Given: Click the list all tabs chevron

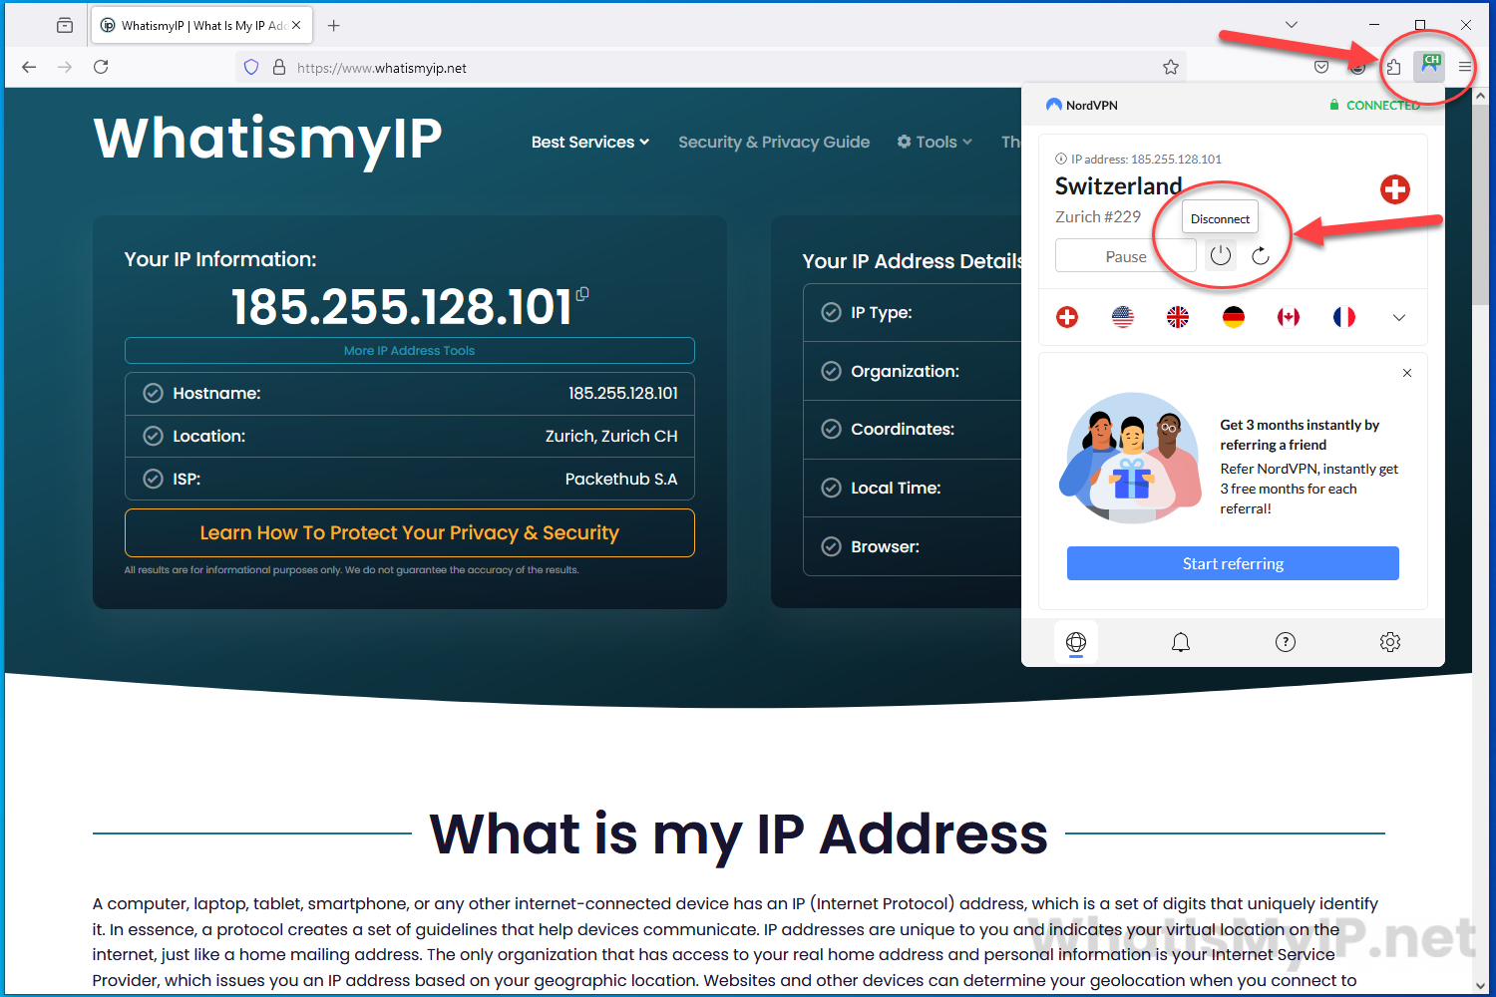Looking at the screenshot, I should [1292, 25].
